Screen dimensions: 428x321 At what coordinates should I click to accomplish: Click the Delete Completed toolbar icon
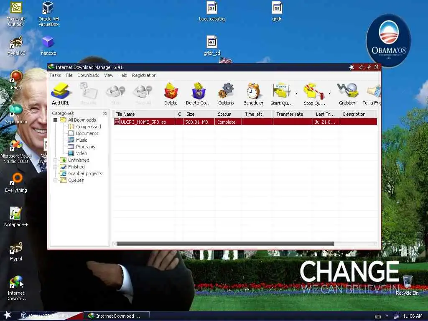tap(199, 94)
